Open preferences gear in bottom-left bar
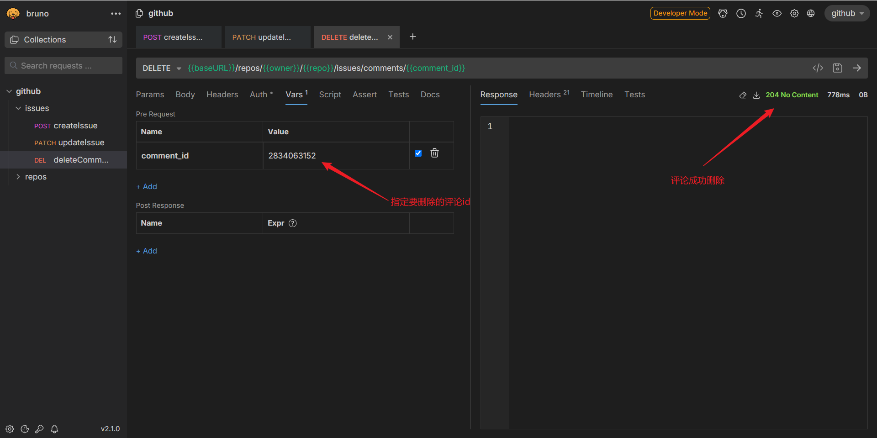 point(10,429)
